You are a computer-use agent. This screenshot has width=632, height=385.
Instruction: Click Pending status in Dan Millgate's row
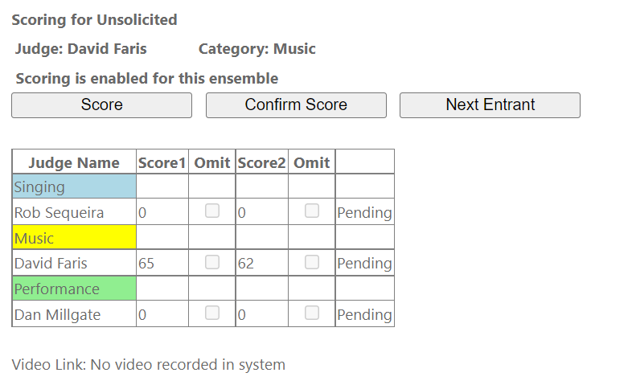(x=364, y=315)
